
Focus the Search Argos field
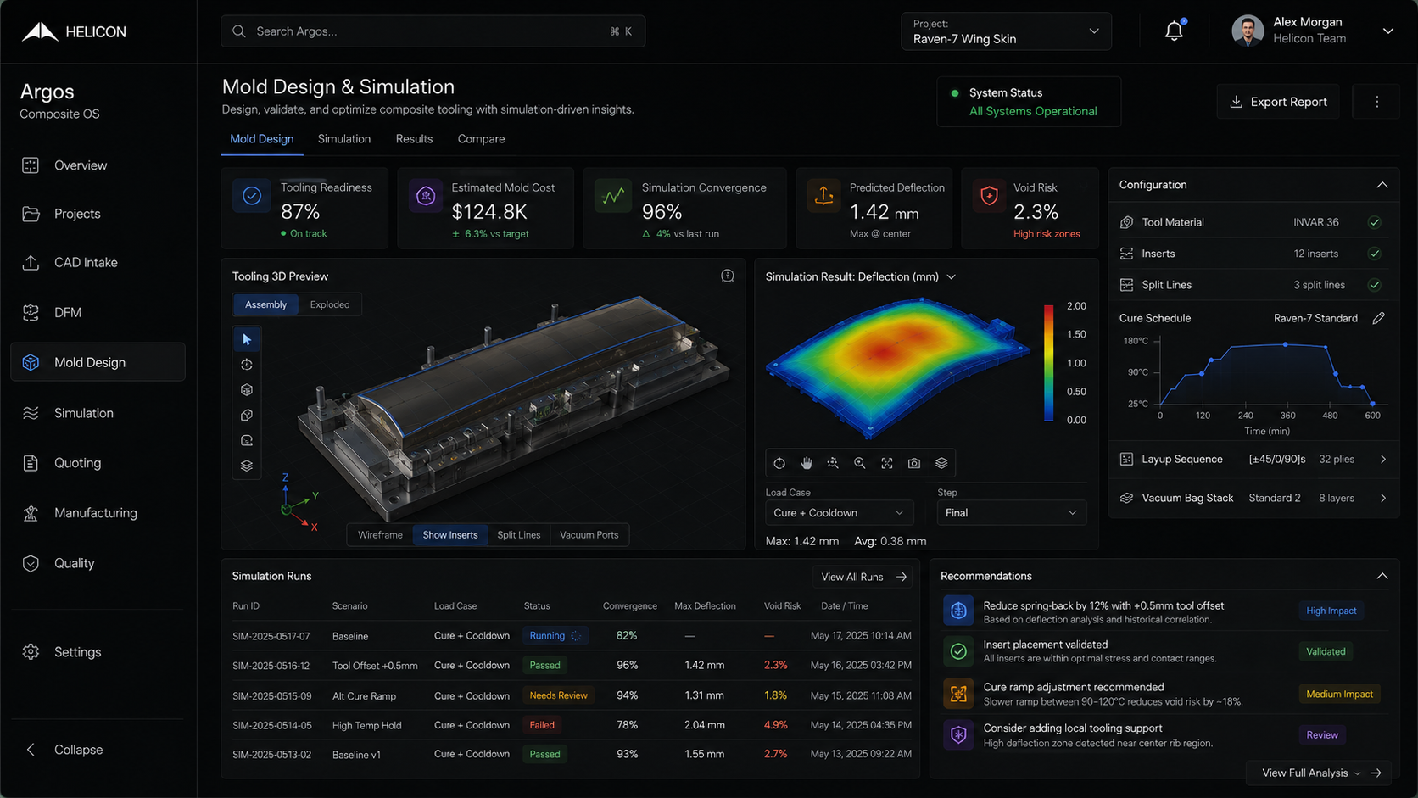(433, 31)
